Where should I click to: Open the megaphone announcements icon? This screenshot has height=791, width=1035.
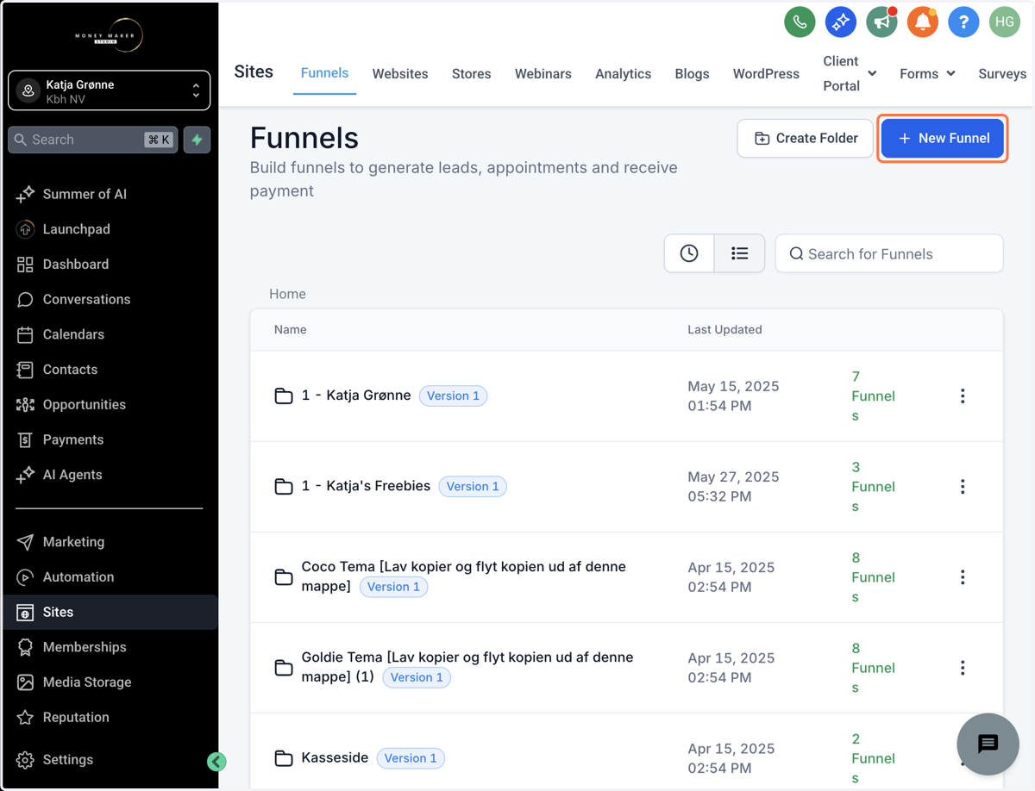[x=881, y=22]
